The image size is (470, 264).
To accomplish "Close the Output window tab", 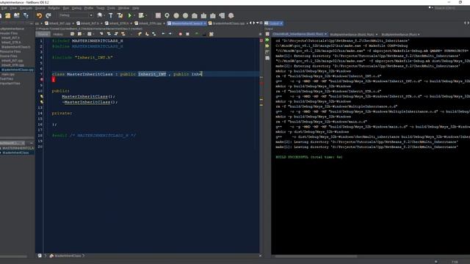I will click(281, 23).
